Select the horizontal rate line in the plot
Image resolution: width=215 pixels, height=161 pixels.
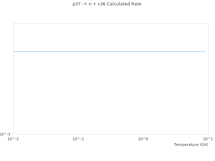click(x=110, y=51)
